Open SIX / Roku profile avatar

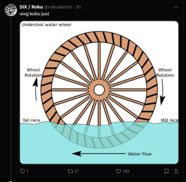(x=11, y=10)
